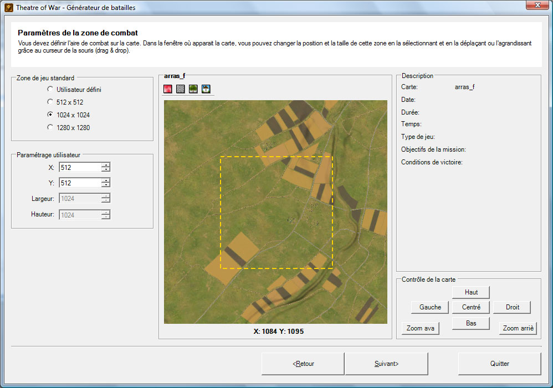Toggle the house buildings icon
This screenshot has width=553, height=388.
(206, 89)
